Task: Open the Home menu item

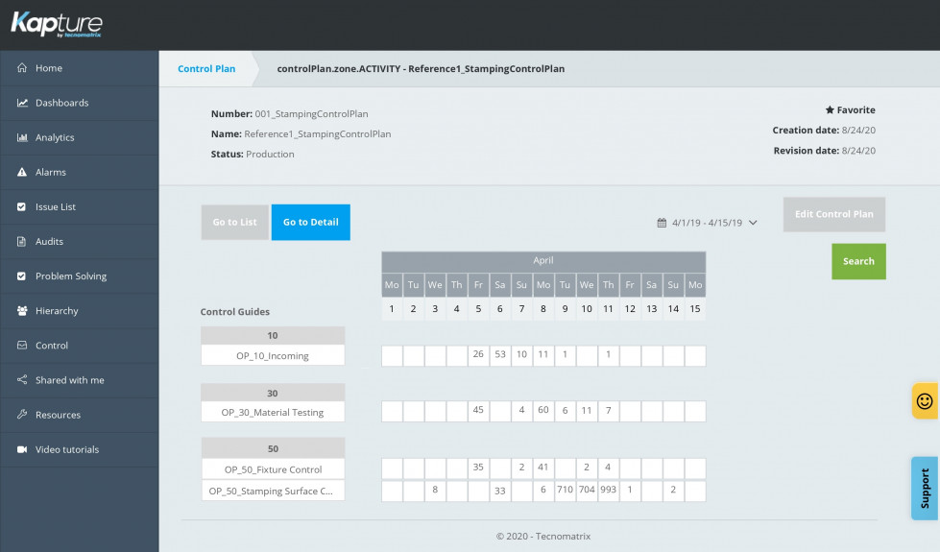Action: click(80, 68)
